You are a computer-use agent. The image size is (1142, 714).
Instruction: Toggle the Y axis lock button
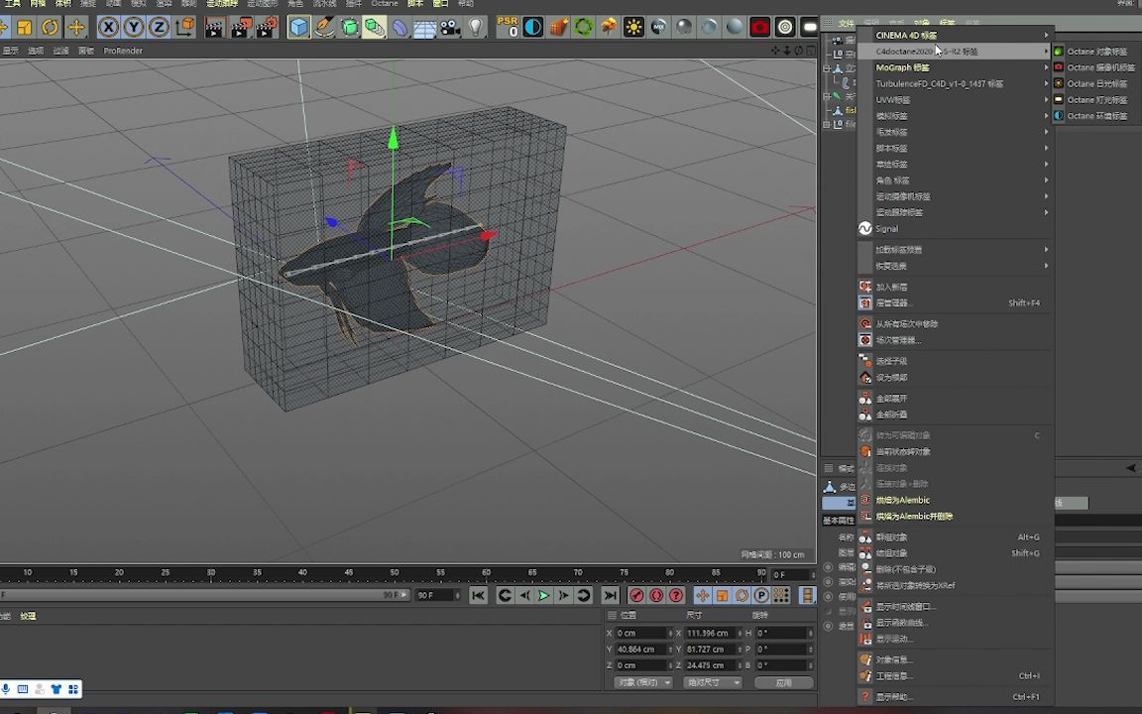[x=133, y=27]
